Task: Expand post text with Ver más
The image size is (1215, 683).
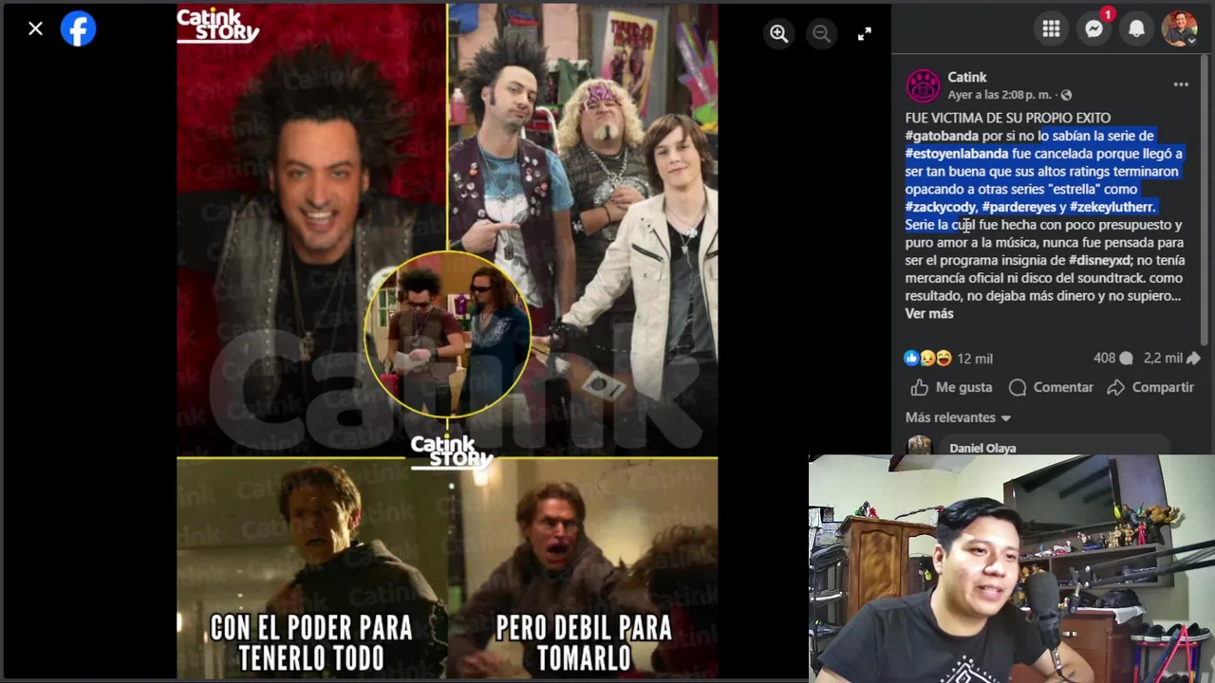Action: (x=929, y=314)
